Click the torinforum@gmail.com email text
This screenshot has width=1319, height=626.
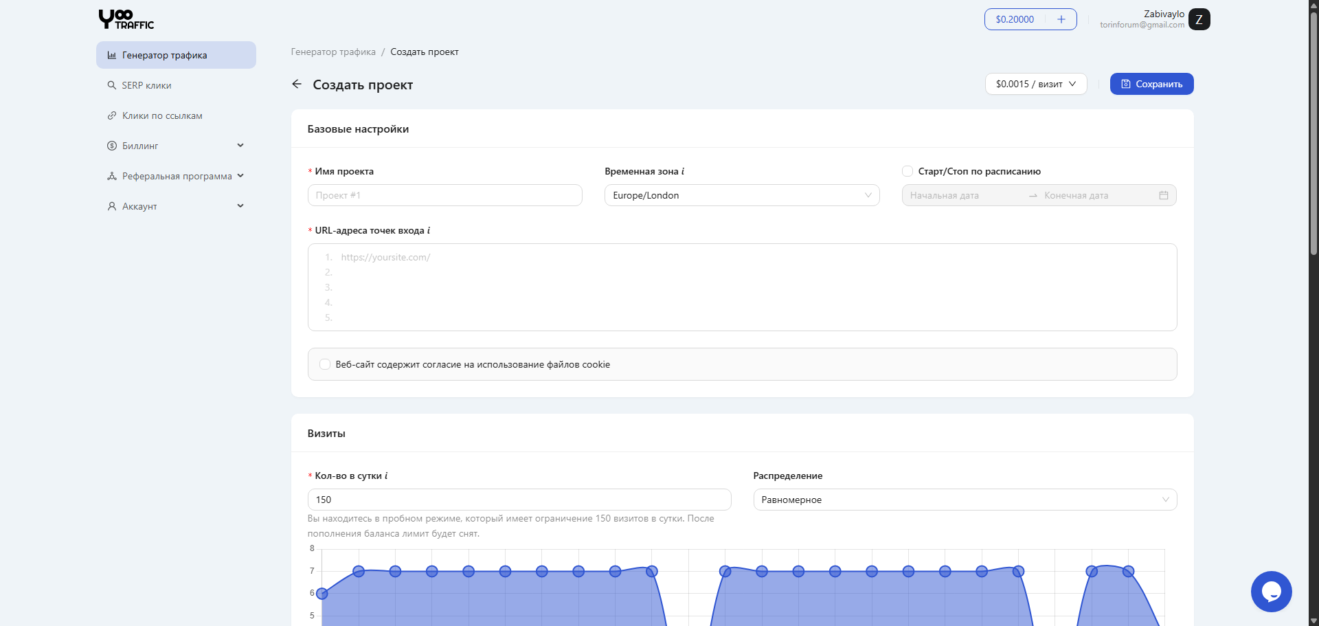coord(1142,25)
